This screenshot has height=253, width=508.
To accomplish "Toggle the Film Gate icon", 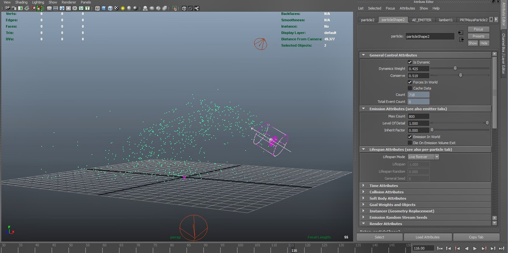I will point(56,8).
